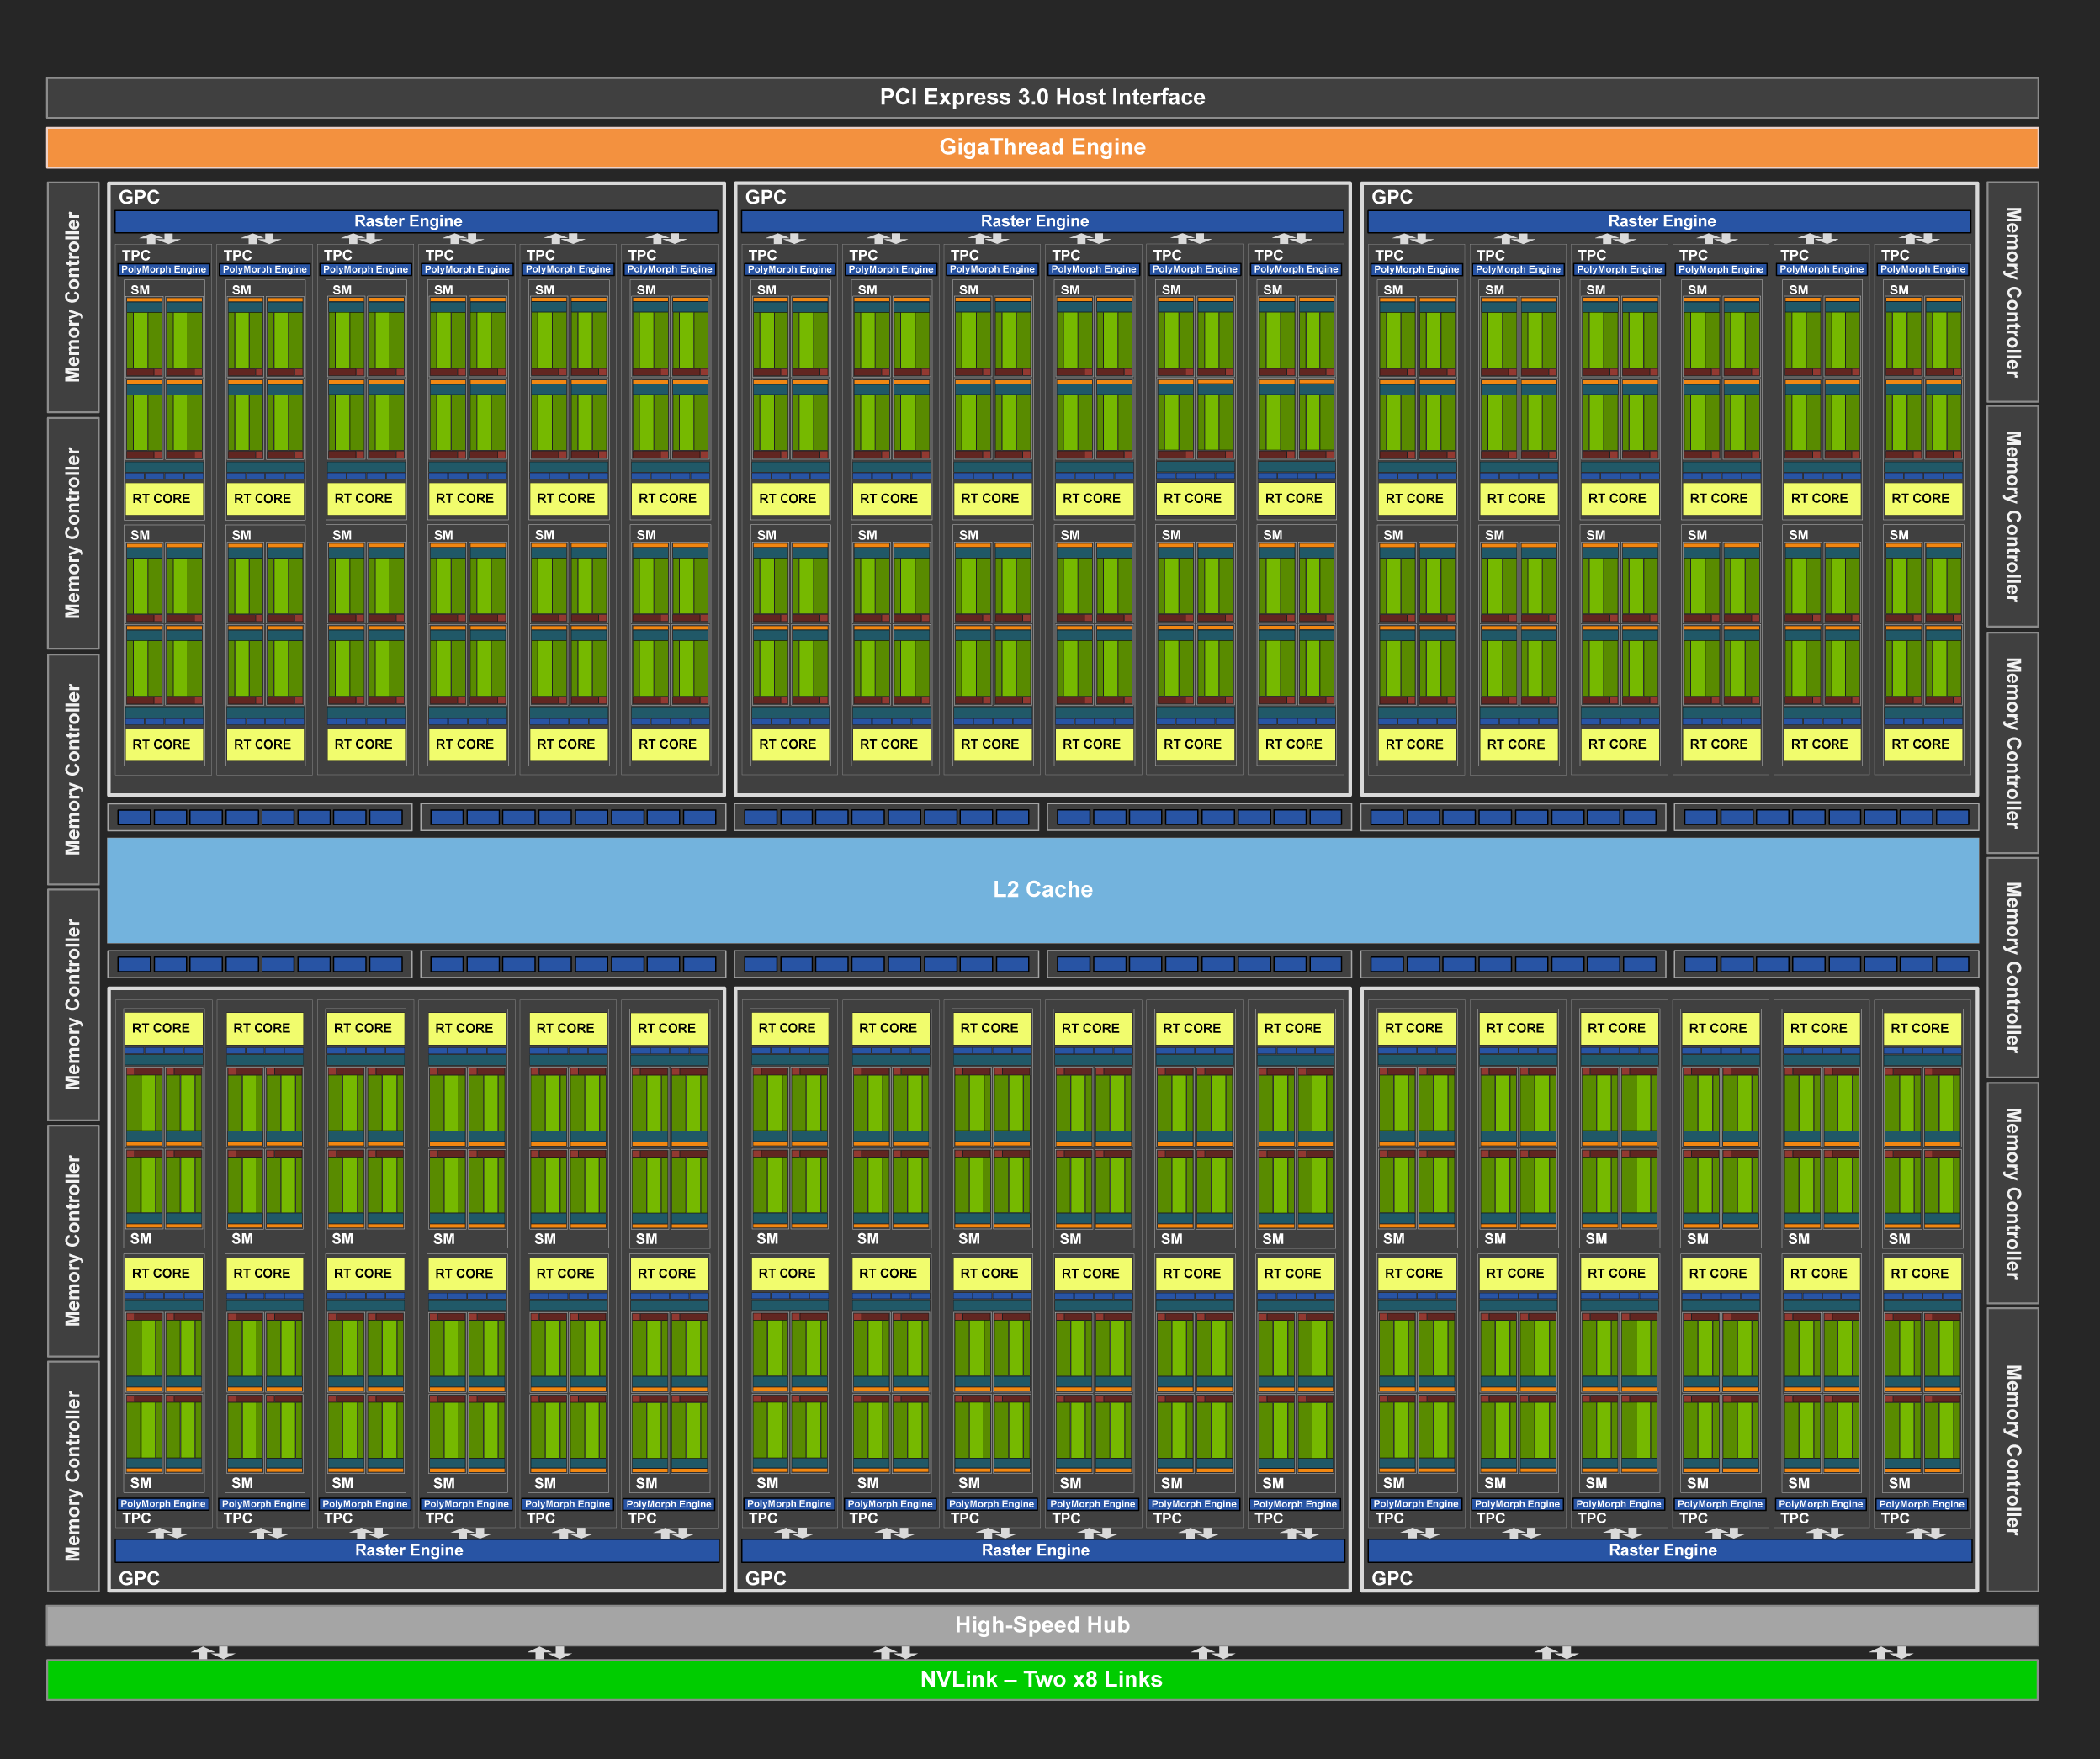Click the rightmost arrows icon below High-Speed Hub

1891,1653
